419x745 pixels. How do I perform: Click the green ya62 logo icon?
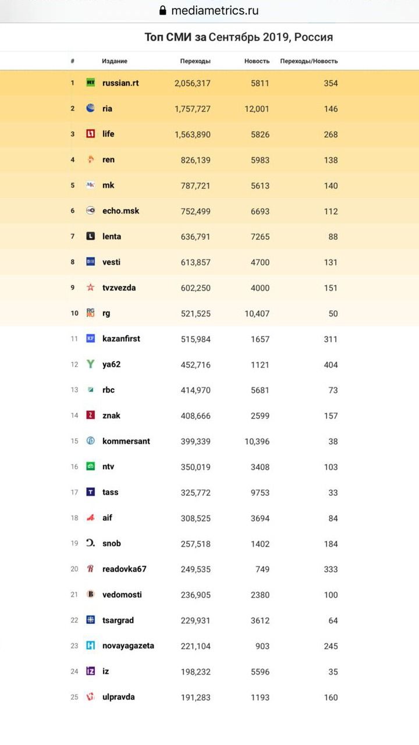click(x=91, y=364)
